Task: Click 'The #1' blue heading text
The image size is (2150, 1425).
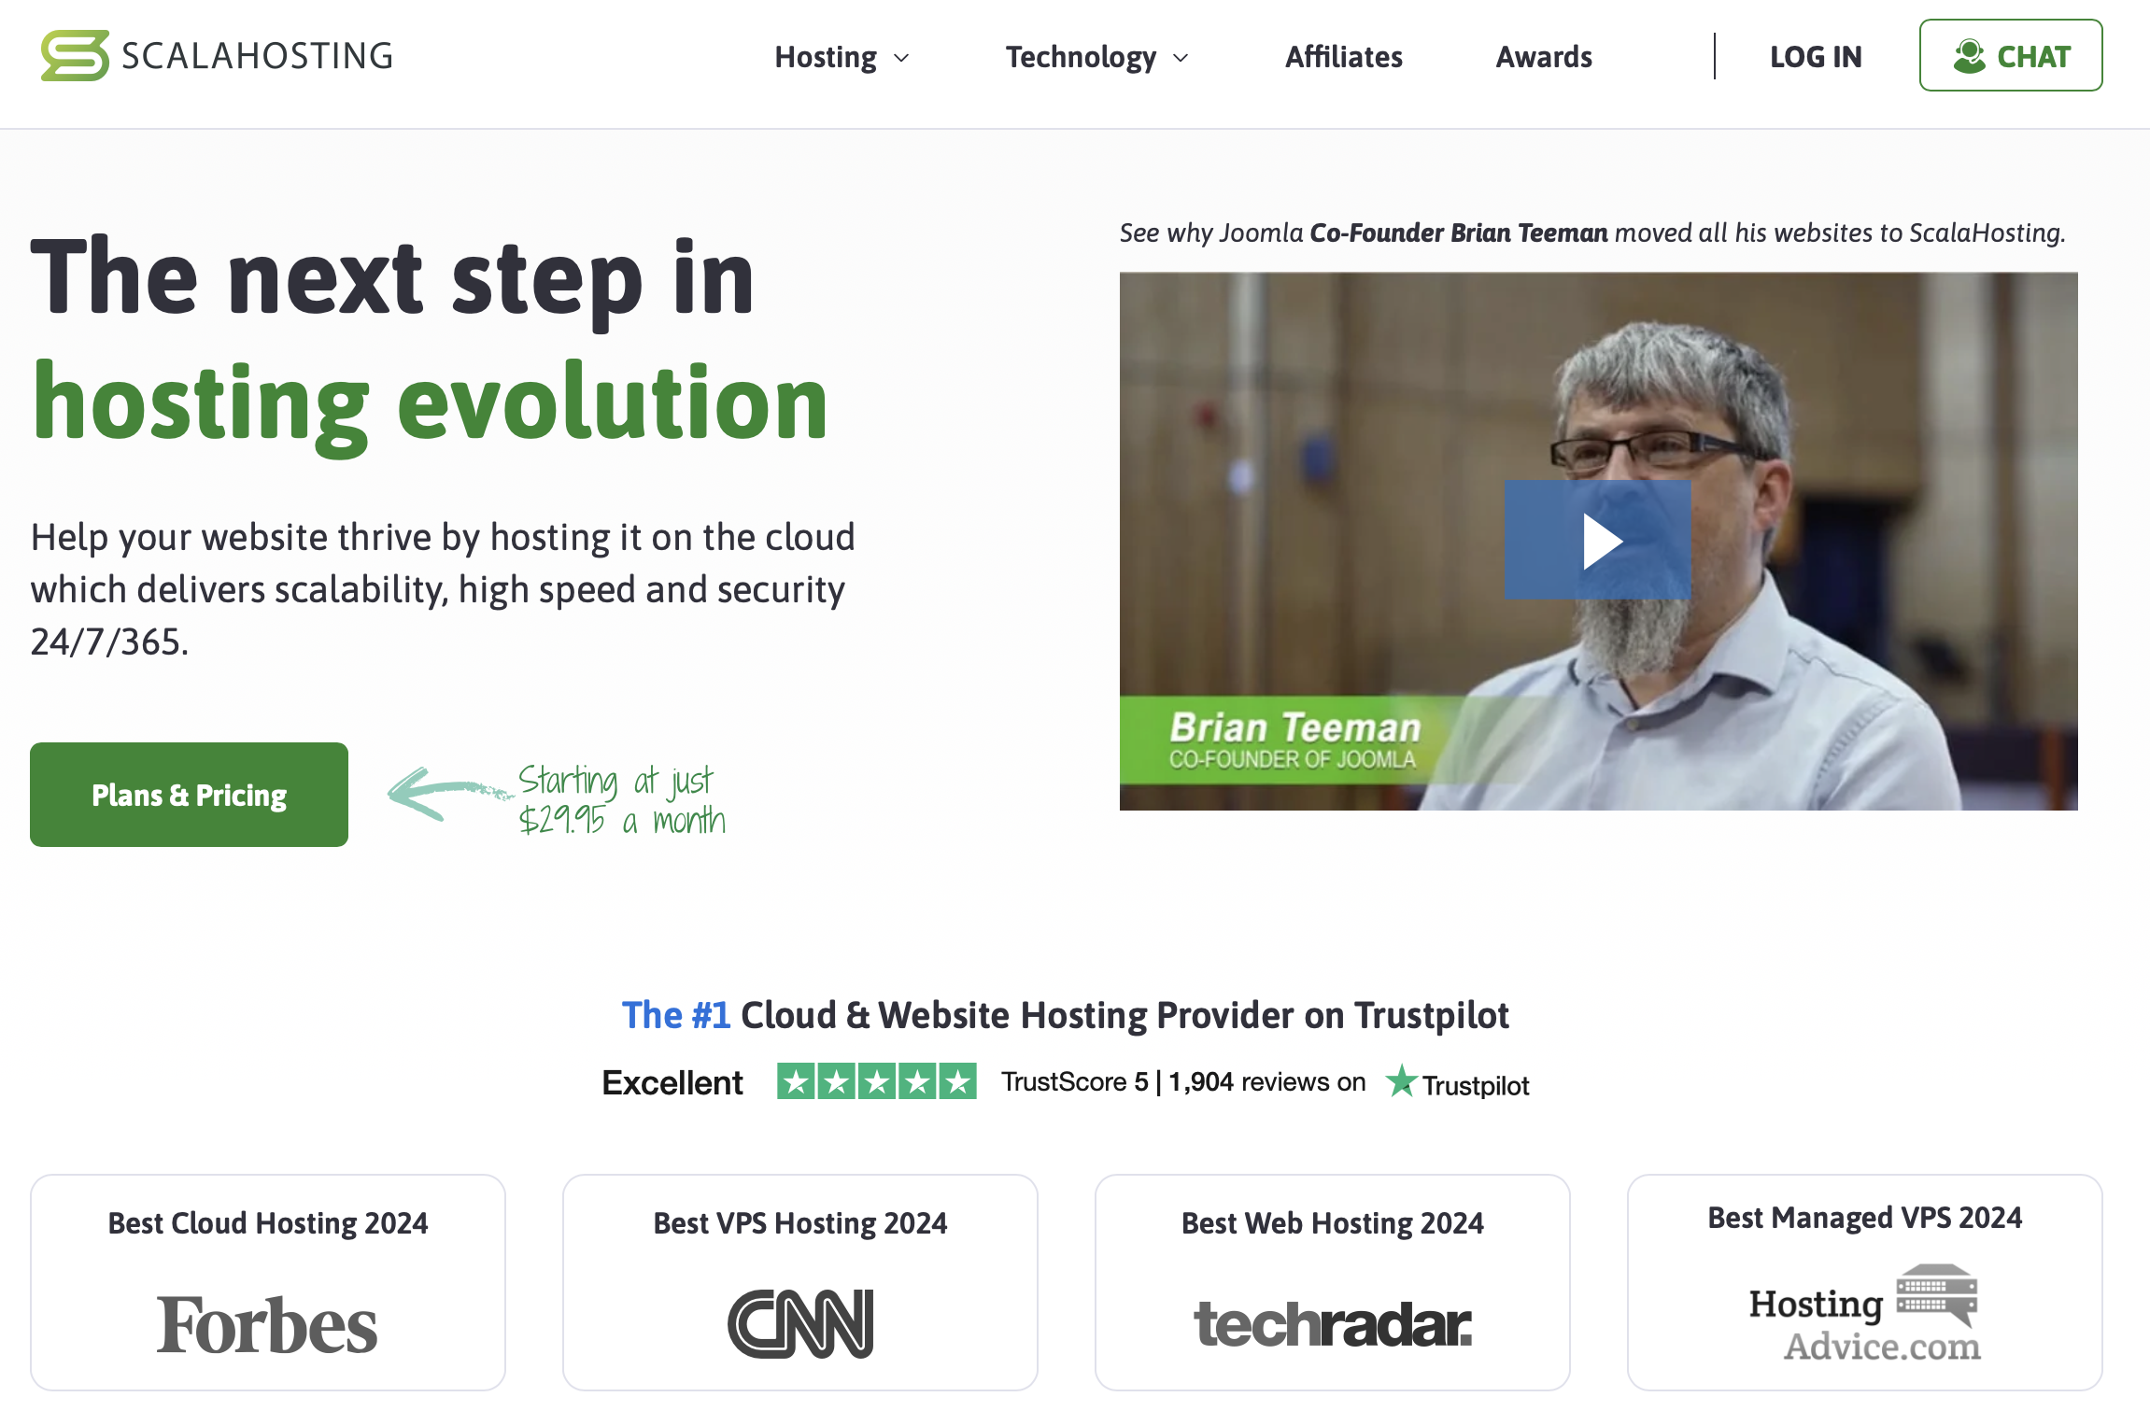Action: pos(676,1015)
